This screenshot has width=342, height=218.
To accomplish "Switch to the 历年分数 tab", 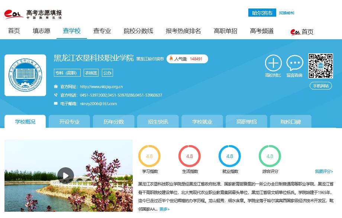I will (x=114, y=122).
